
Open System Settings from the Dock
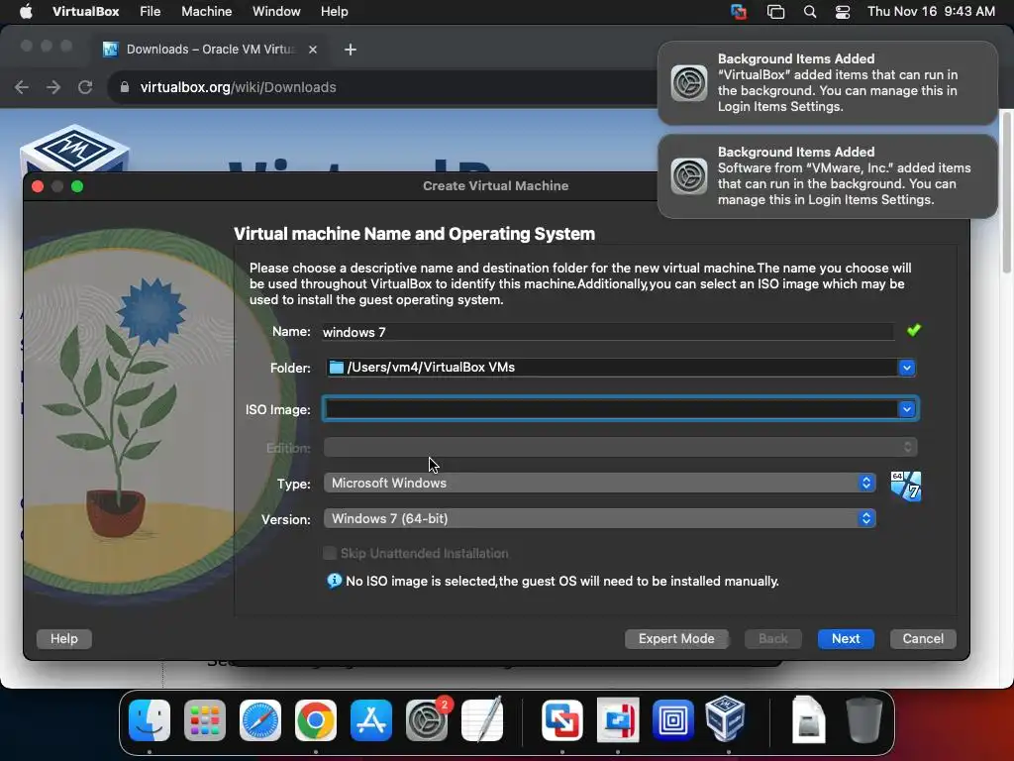[427, 720]
